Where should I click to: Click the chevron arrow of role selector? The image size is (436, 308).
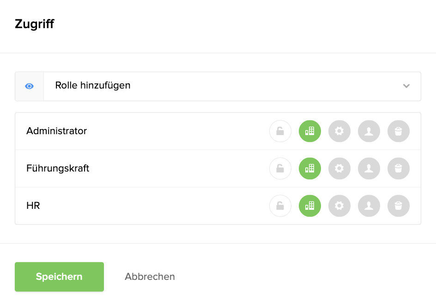tap(406, 86)
